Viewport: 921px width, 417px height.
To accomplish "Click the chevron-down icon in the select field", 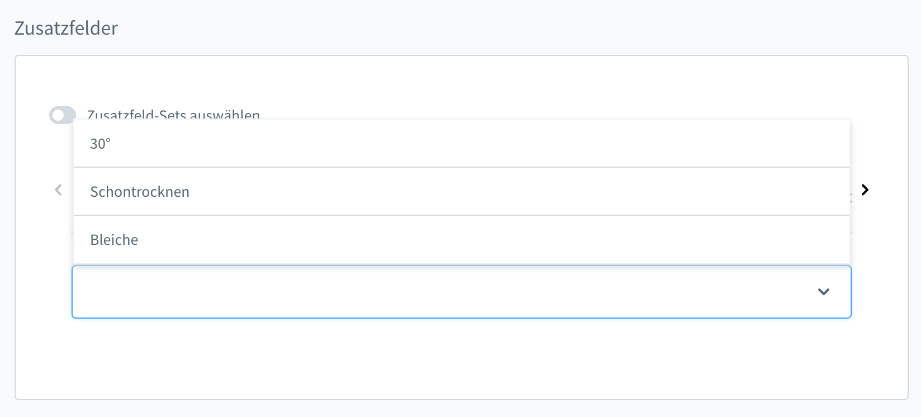I will pos(823,292).
